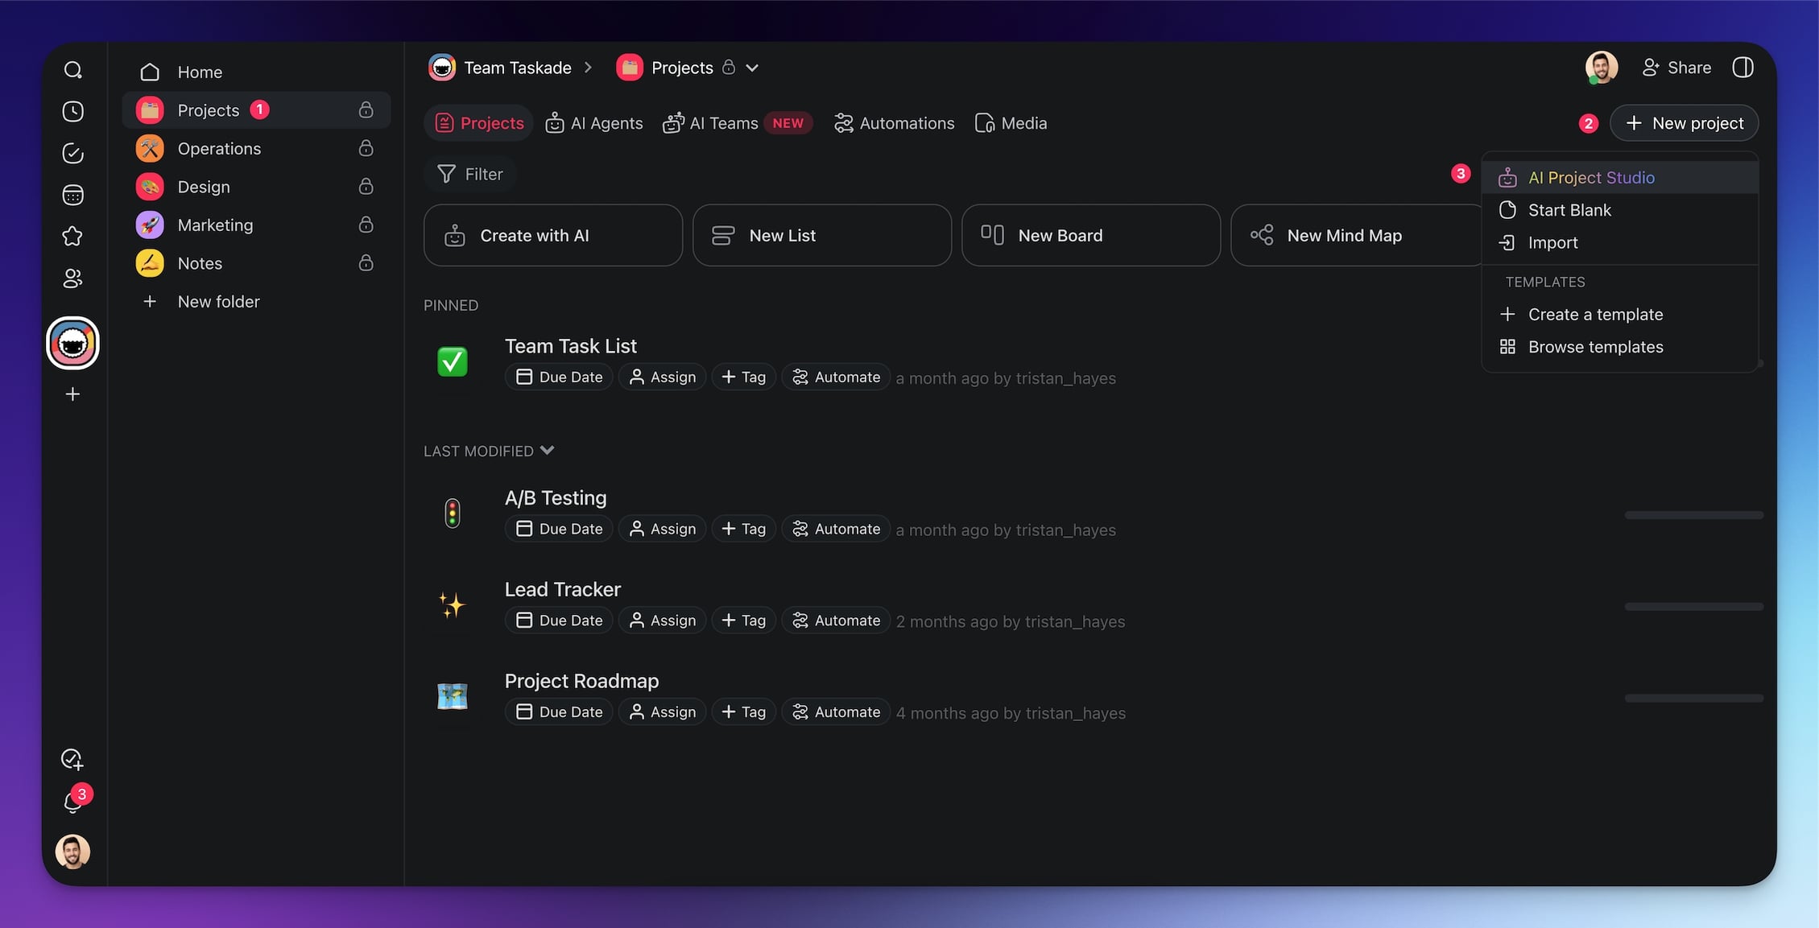This screenshot has width=1819, height=928.
Task: Open the Filter options
Action: 470,174
